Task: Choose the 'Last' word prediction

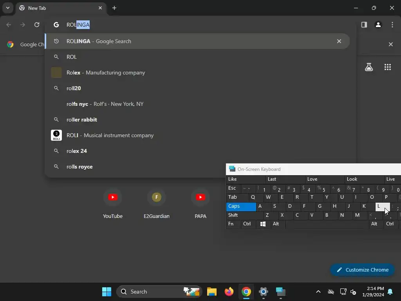Action: [x=285, y=179]
